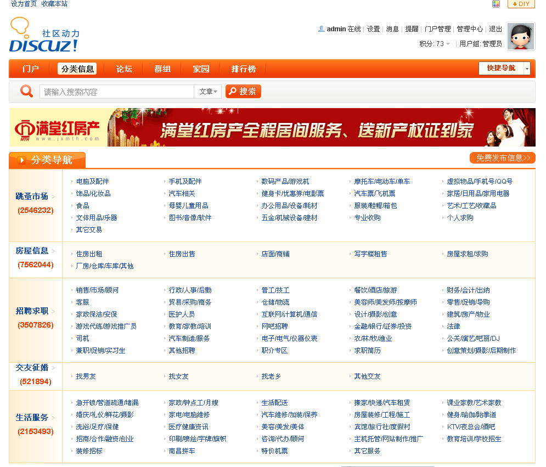Click the Discuz! logo

point(44,35)
